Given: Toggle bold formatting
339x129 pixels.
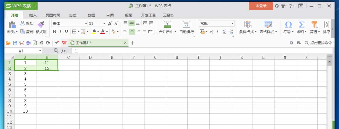Looking at the screenshot, I should click(x=55, y=32).
